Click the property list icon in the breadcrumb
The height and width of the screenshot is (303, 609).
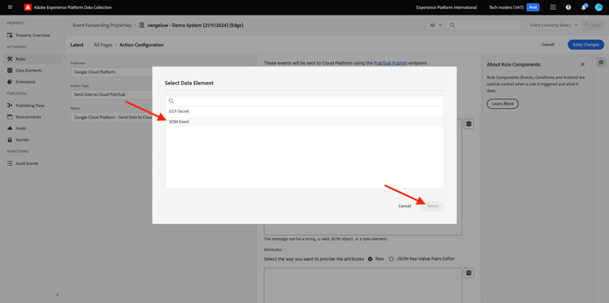tap(141, 25)
